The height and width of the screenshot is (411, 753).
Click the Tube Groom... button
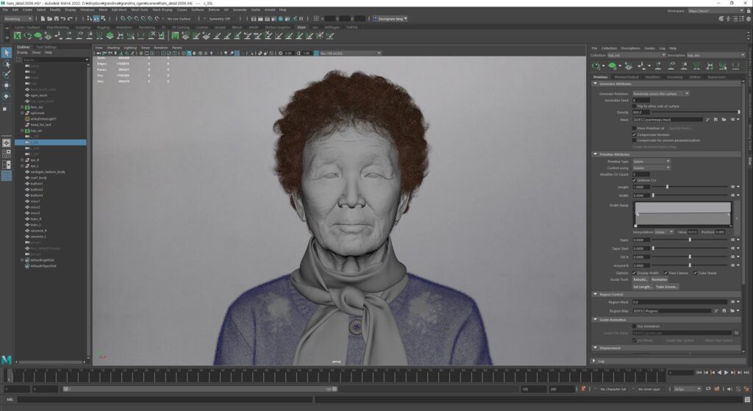click(666, 287)
